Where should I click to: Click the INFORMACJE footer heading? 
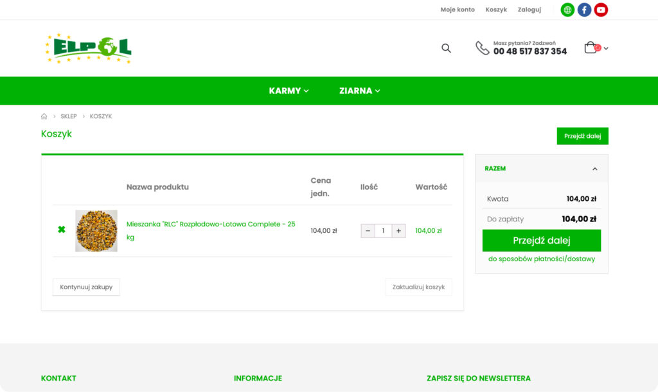(258, 378)
